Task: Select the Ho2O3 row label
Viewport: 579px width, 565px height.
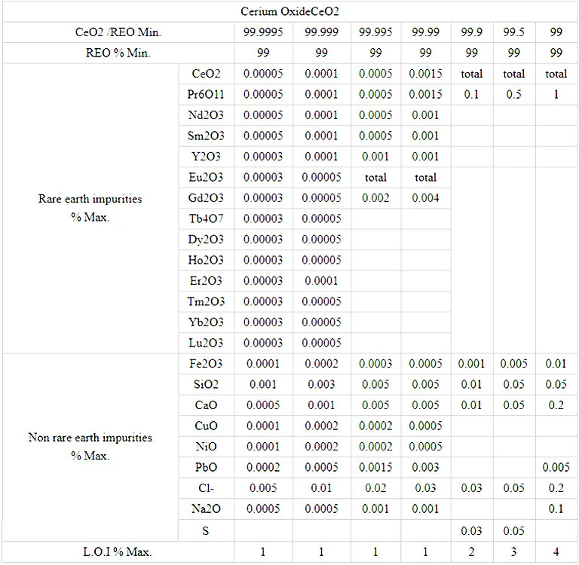Action: [x=206, y=260]
